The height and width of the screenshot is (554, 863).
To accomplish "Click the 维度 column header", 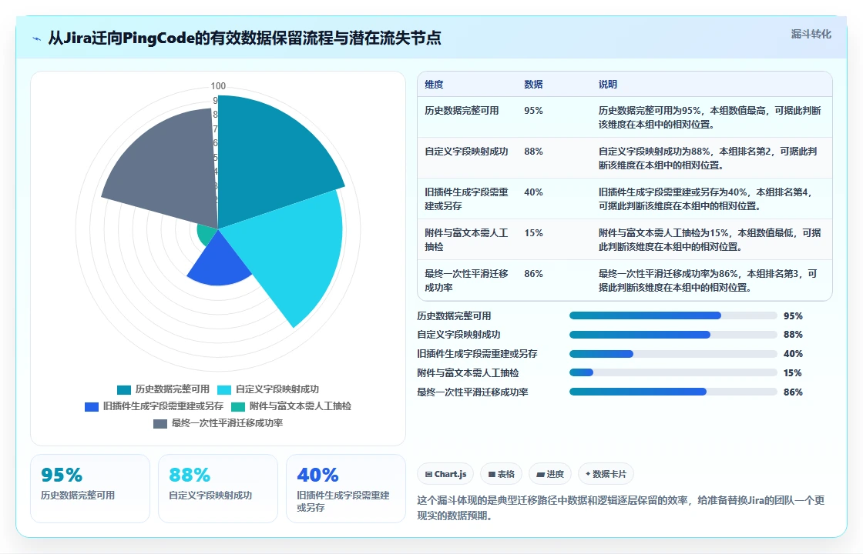I will click(434, 84).
